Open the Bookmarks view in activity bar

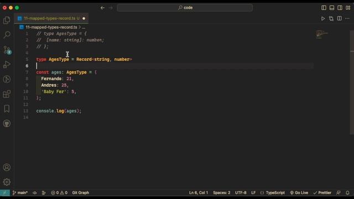(x=7, y=109)
